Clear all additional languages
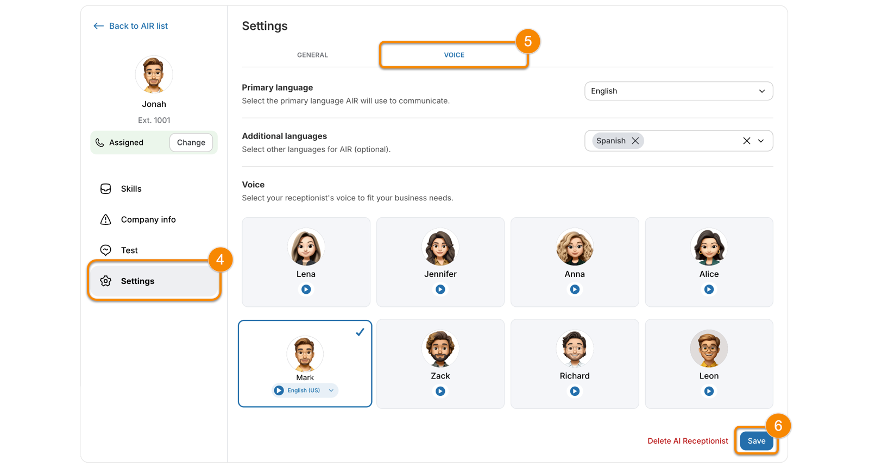 coord(746,141)
